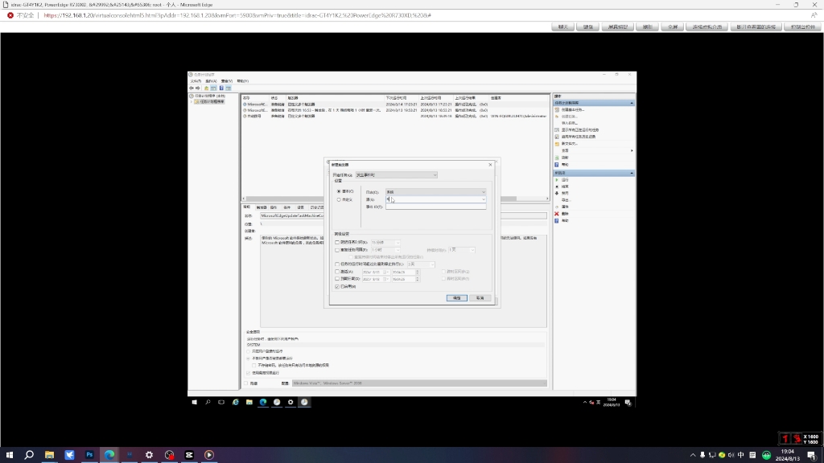The image size is (824, 463).
Task: Click the Cancel button in trigger dialog
Action: 480,298
